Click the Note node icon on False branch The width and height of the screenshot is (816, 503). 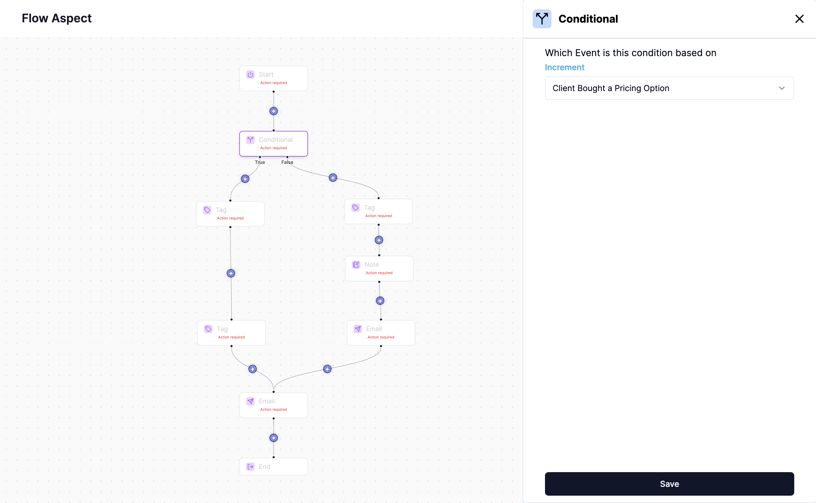356,265
